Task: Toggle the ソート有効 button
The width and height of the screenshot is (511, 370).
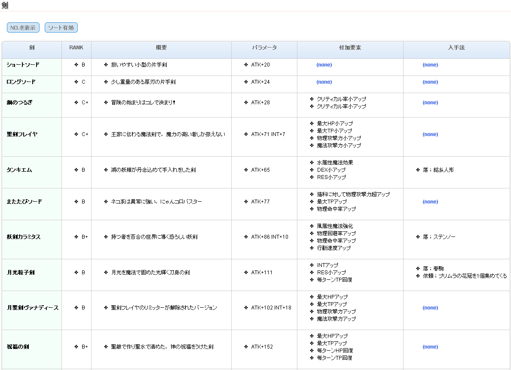Action: coord(61,28)
